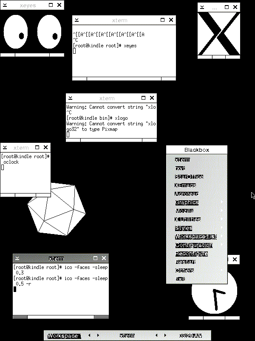Image resolution: width=255 pixels, height=341 pixels.
Task: Maximize the xterm running oclock
Action: [37, 147]
